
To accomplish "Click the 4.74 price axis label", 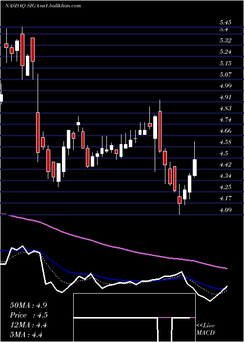I will [225, 120].
